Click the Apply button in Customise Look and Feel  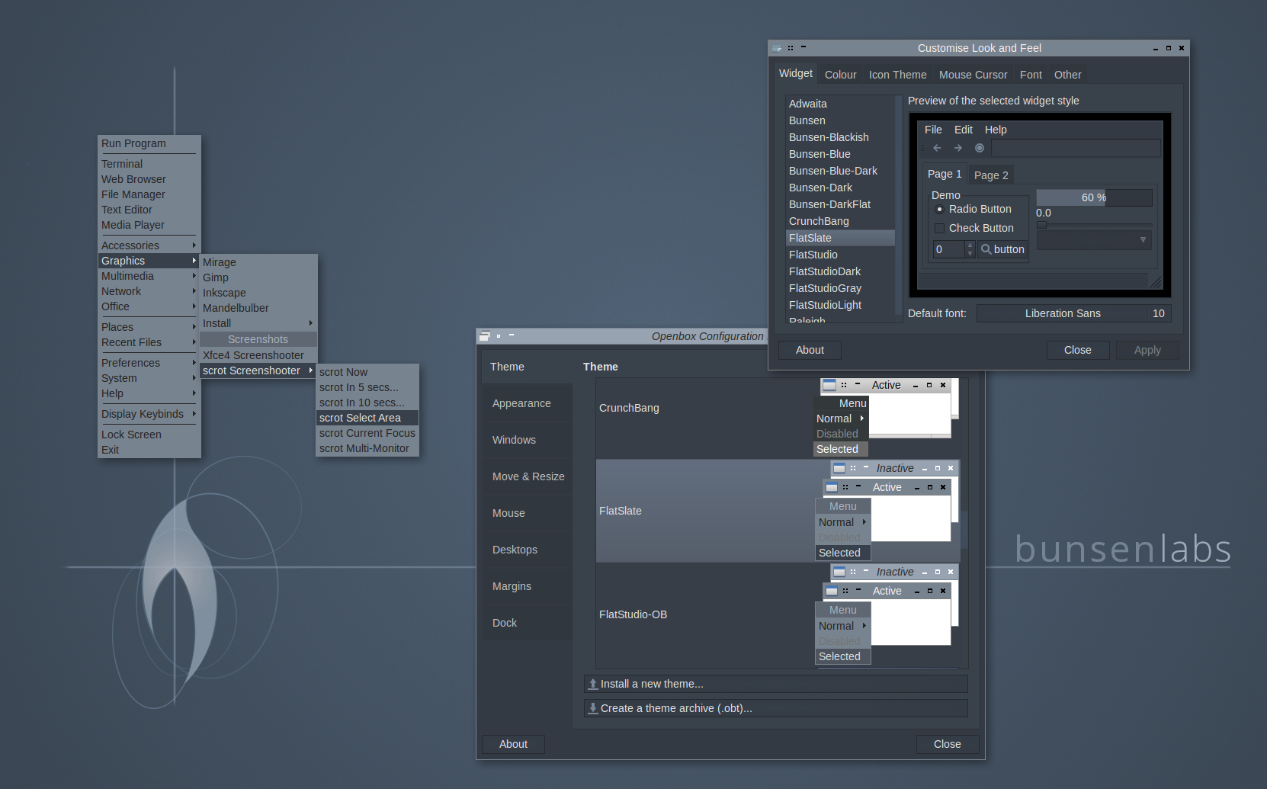(x=1147, y=350)
